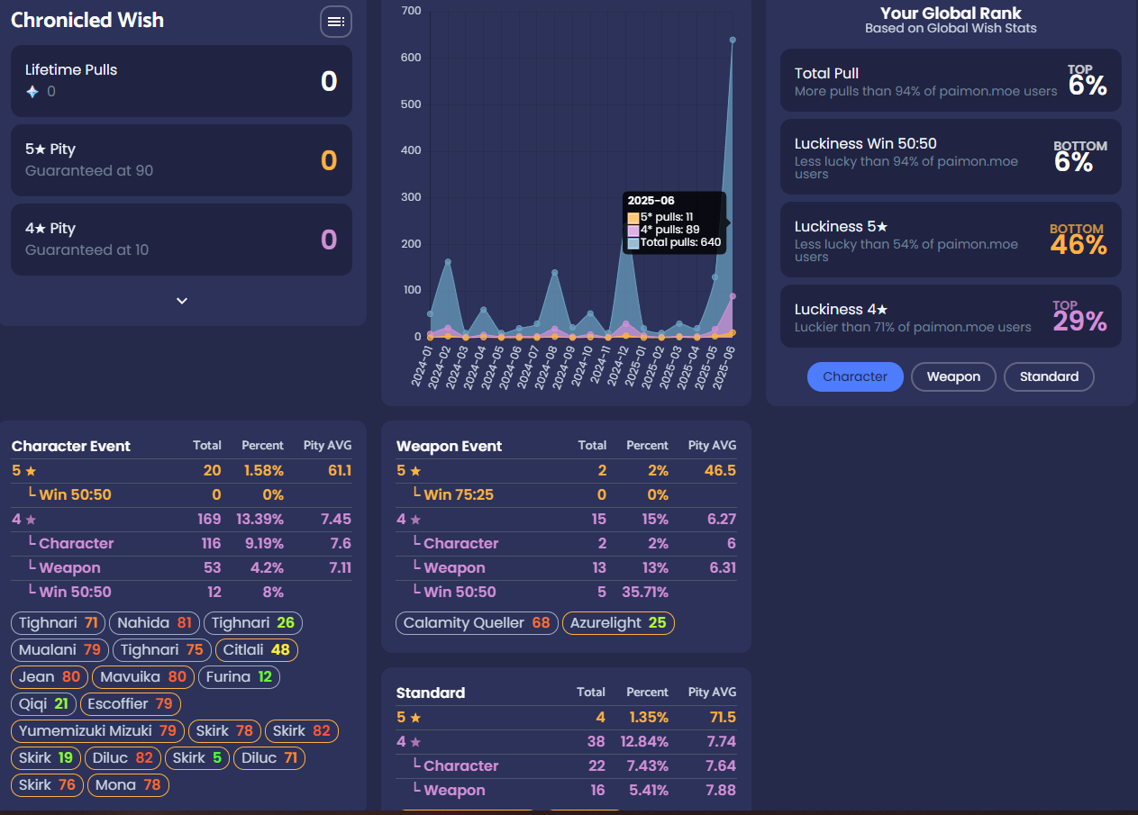Screen dimensions: 1138x815
Task: Click the Escoffier 79 pull chip
Action: click(x=131, y=704)
